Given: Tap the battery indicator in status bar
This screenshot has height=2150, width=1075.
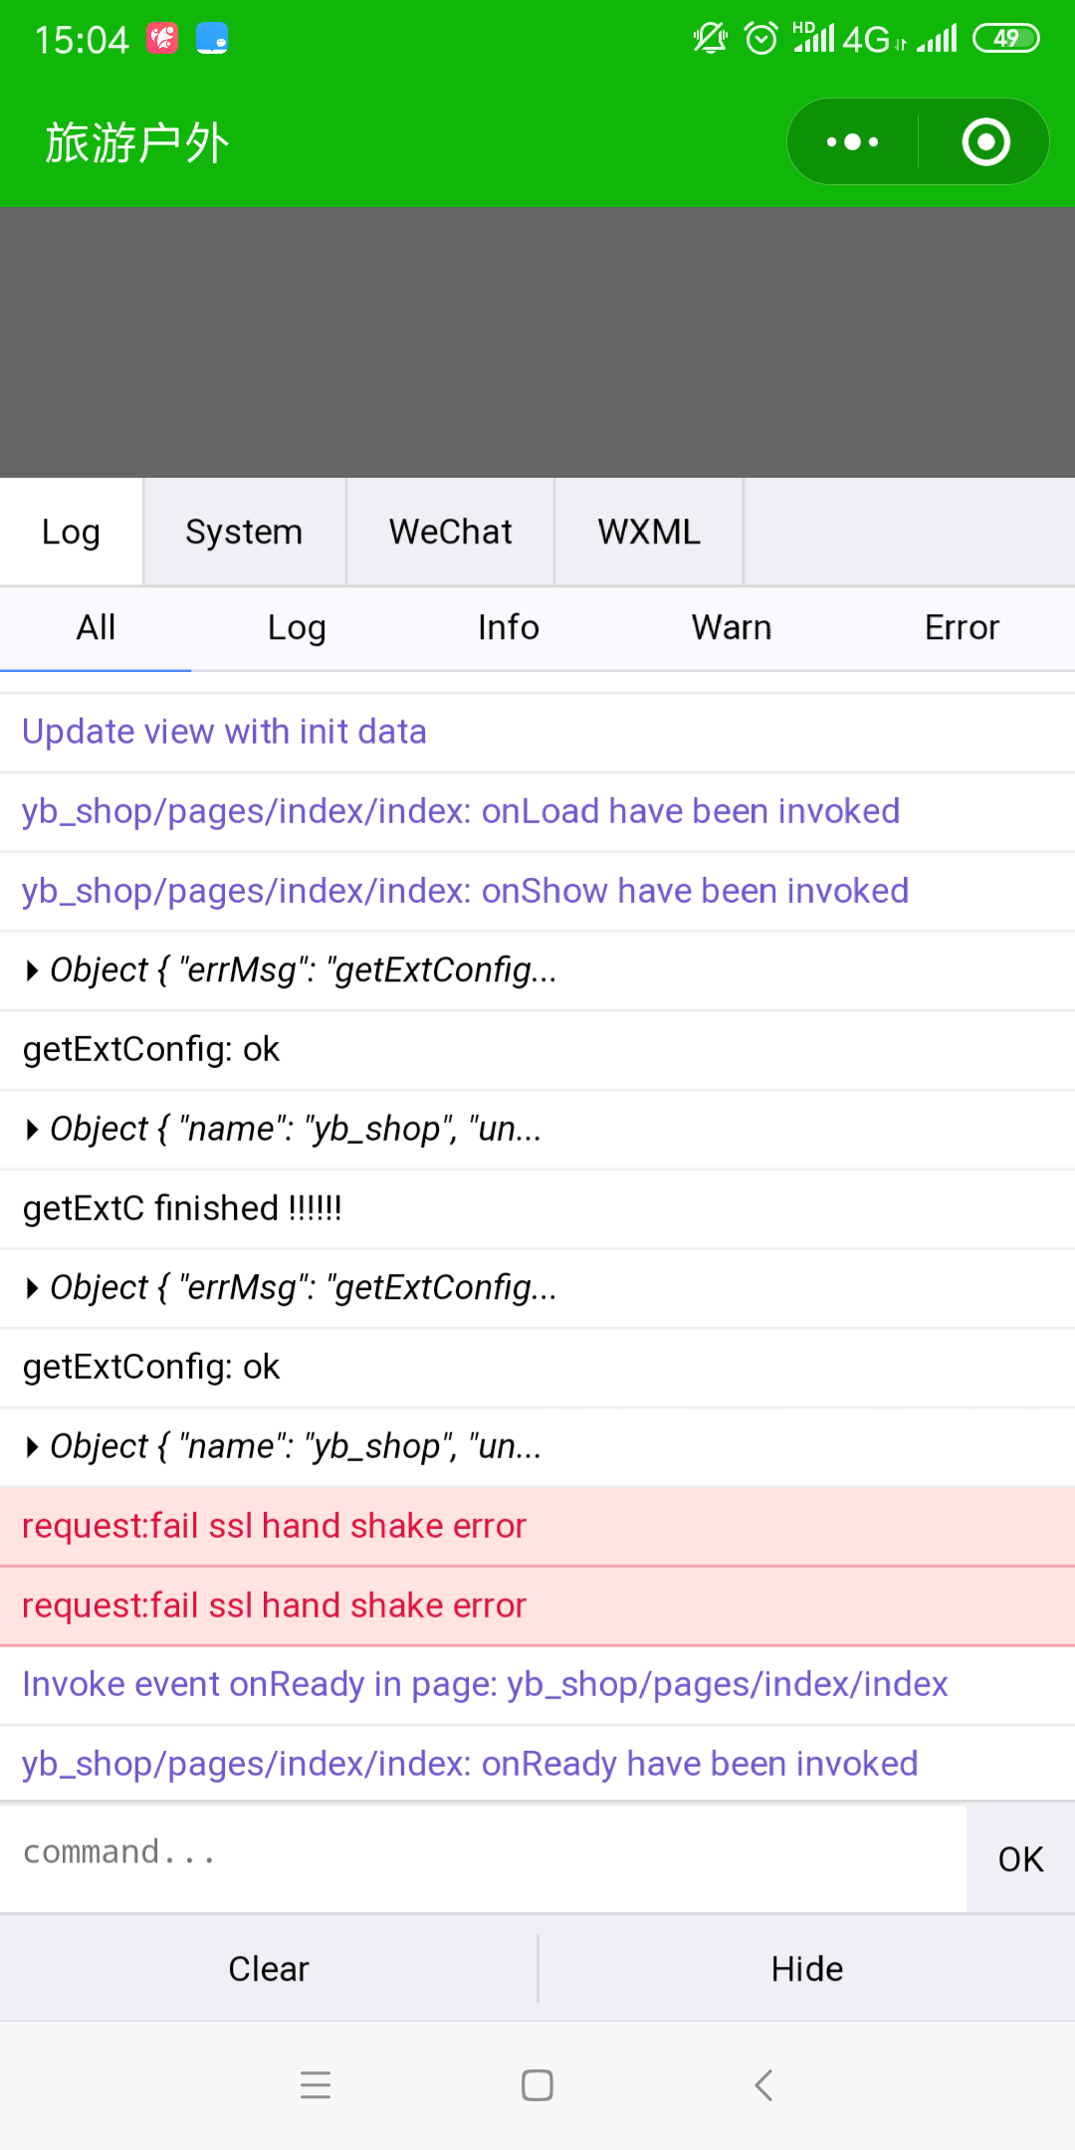Looking at the screenshot, I should [x=1005, y=39].
